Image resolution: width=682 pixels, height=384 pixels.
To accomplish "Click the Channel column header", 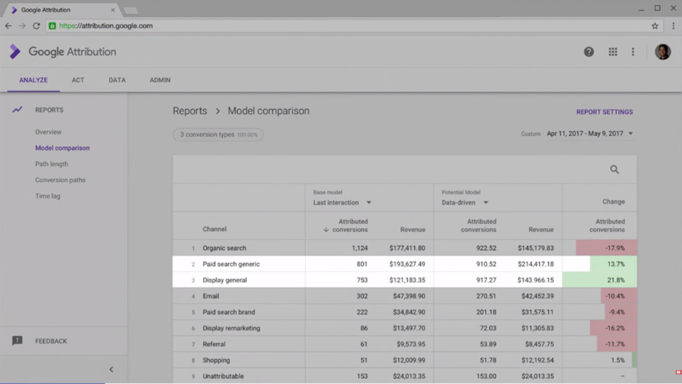I will 214,229.
